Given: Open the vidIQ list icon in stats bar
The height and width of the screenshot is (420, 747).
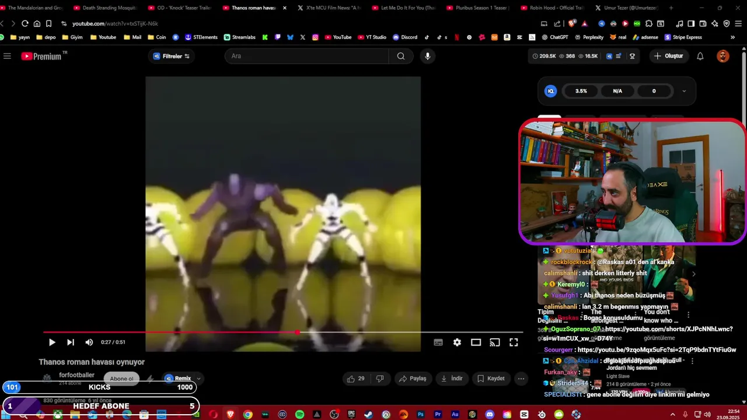Looking at the screenshot, I should click(x=619, y=56).
